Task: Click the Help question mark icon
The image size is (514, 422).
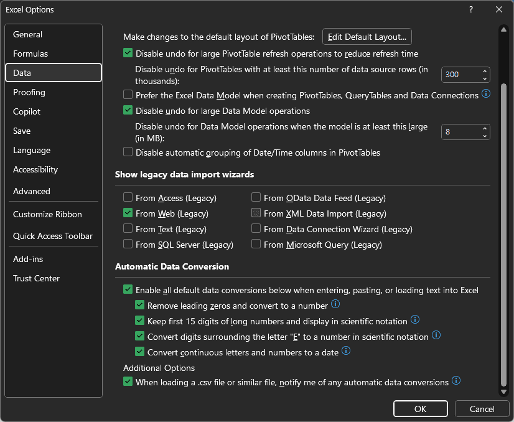Action: (471, 9)
